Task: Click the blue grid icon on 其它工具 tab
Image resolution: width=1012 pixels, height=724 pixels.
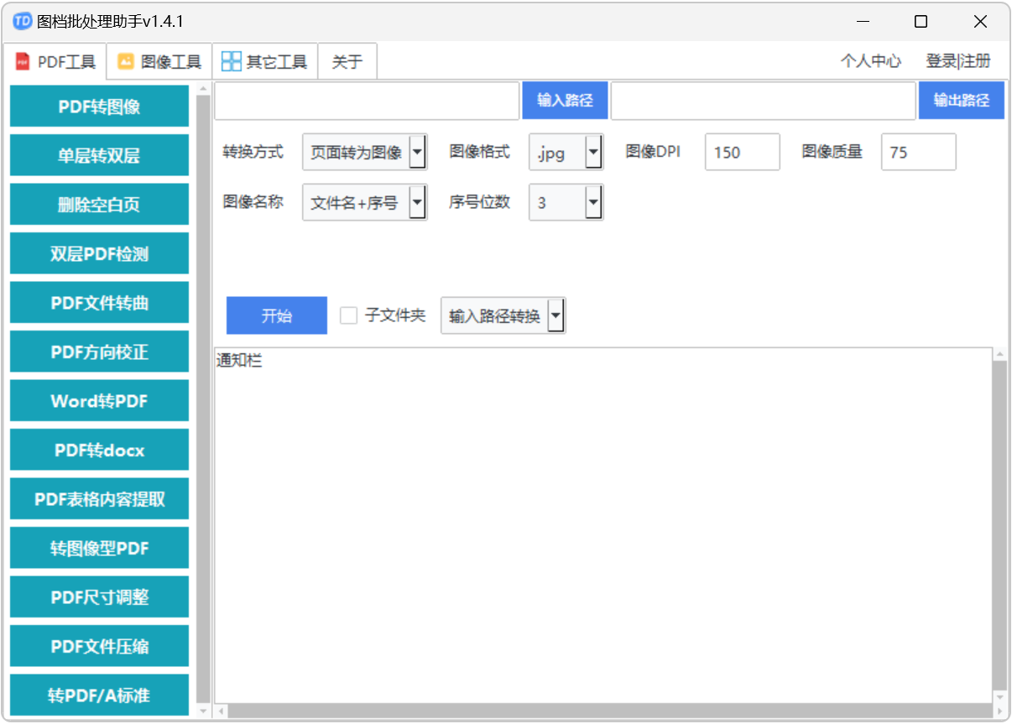Action: click(x=231, y=61)
